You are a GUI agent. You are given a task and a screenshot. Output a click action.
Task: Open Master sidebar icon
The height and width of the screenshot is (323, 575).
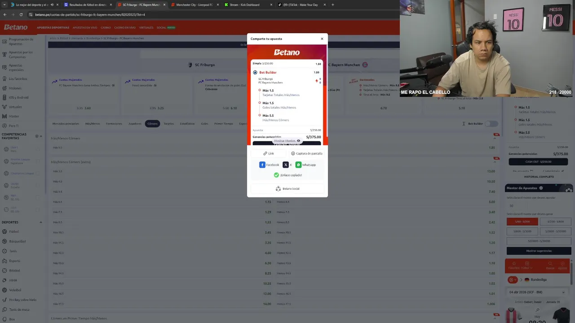(x=4, y=116)
